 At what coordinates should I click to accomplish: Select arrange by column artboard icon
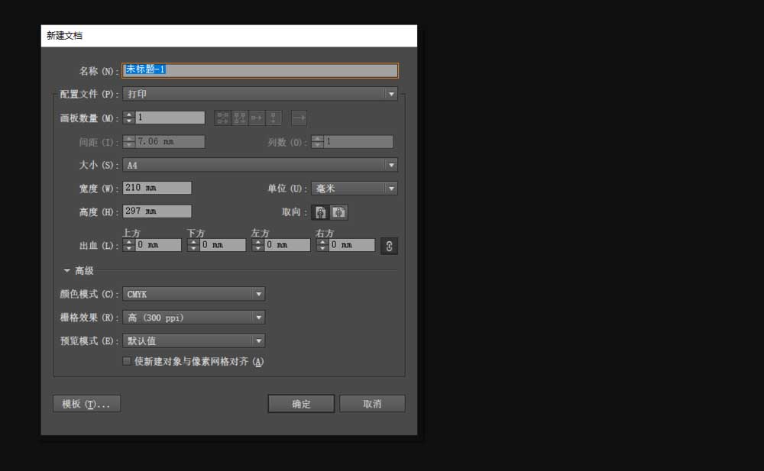pos(274,118)
